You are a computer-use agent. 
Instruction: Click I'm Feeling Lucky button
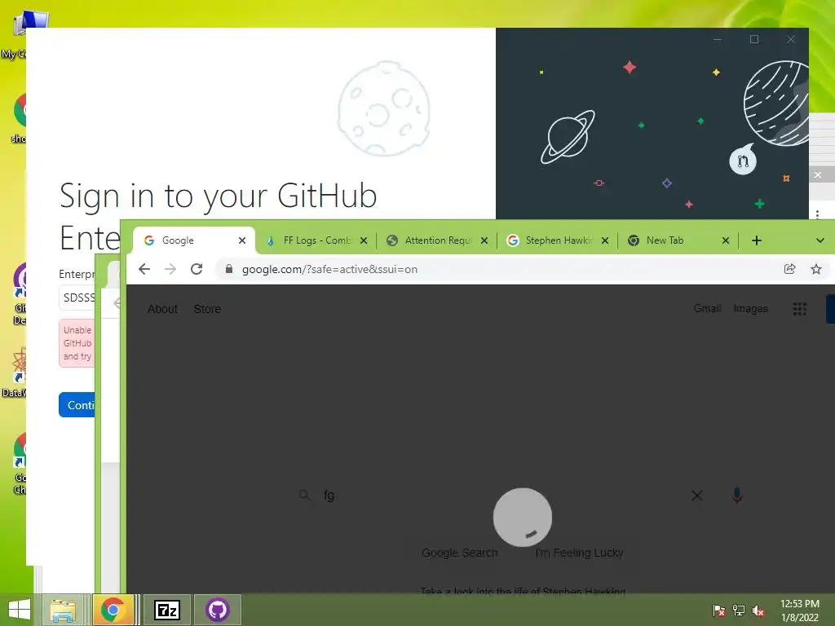coord(580,553)
